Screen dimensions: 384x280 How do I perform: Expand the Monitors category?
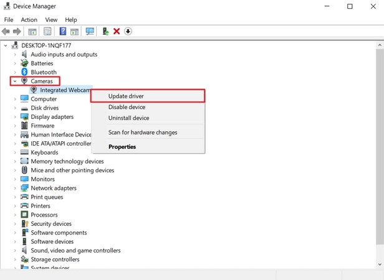point(15,179)
